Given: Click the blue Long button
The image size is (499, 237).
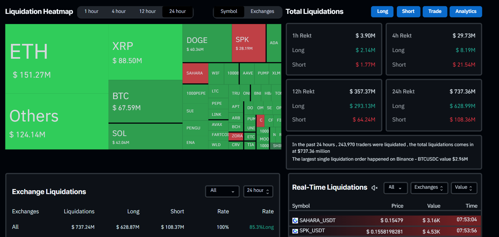Looking at the screenshot, I should [382, 11].
